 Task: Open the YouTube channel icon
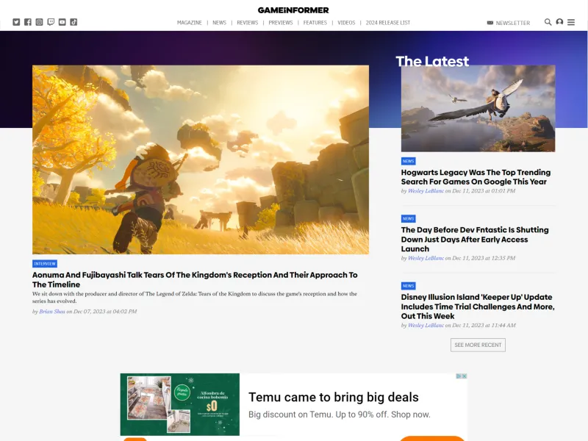coord(62,22)
